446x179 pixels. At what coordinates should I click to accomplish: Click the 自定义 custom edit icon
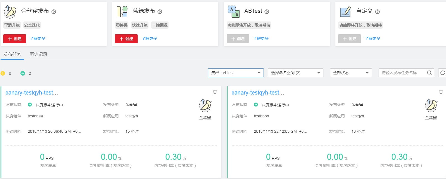[345, 12]
